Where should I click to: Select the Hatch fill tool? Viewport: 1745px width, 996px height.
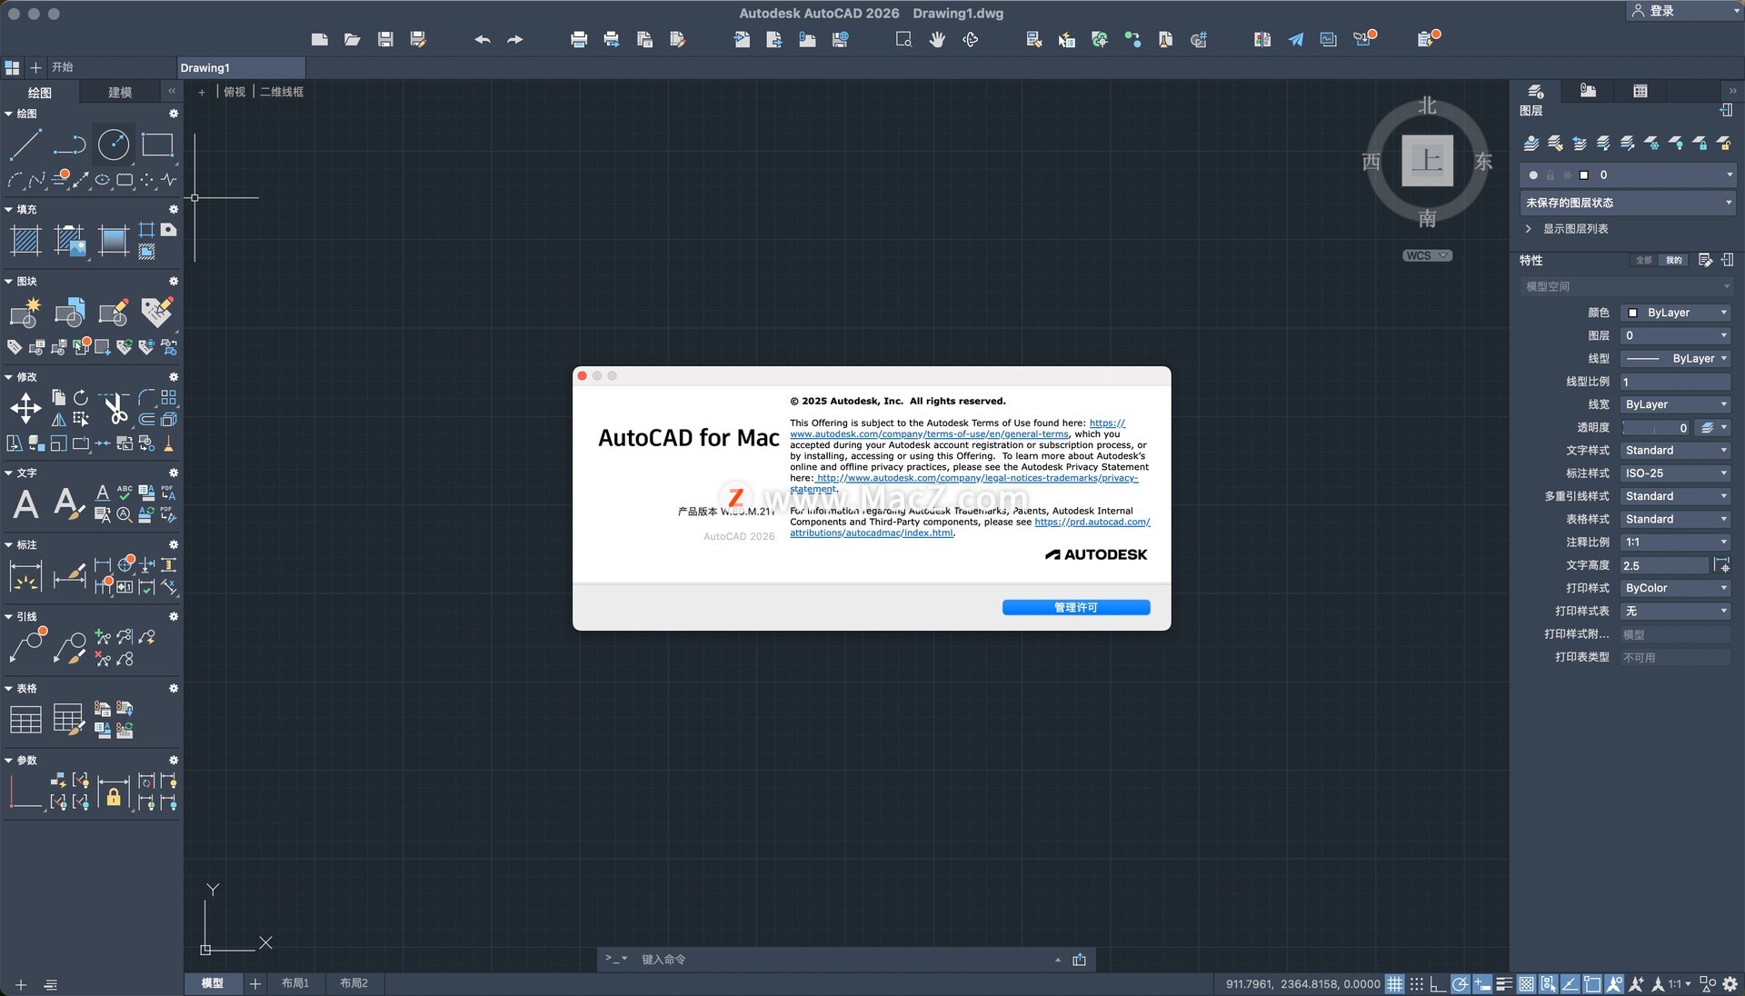[25, 241]
